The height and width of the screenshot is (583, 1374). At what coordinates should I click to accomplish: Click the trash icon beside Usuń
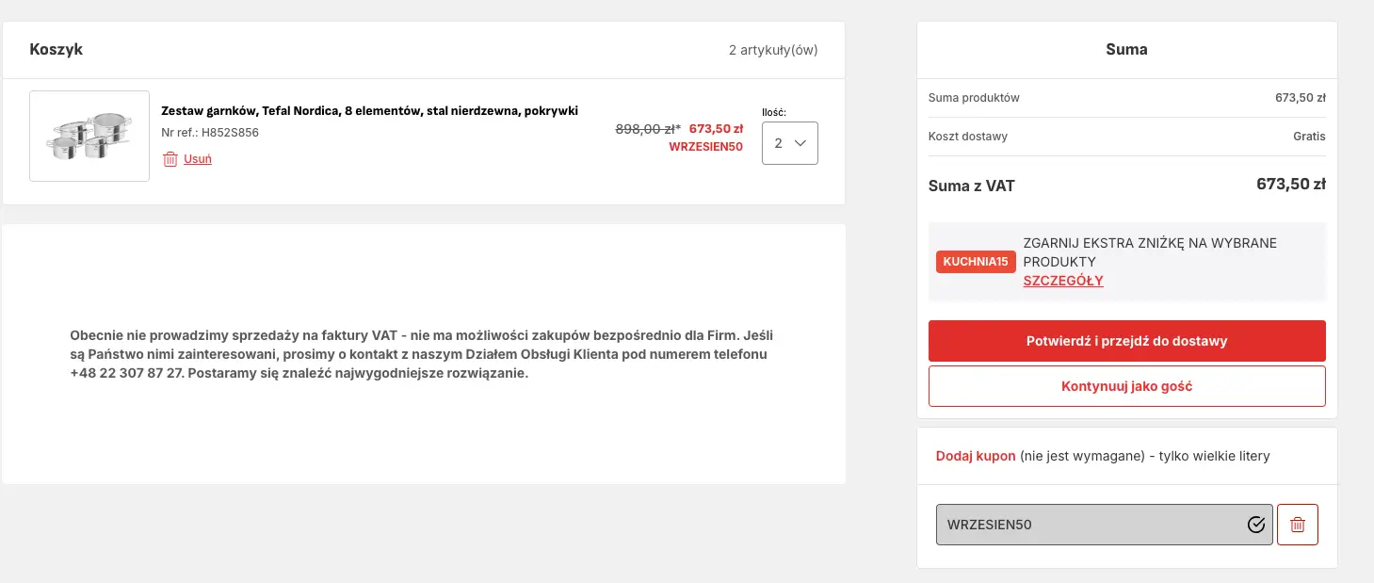[170, 159]
